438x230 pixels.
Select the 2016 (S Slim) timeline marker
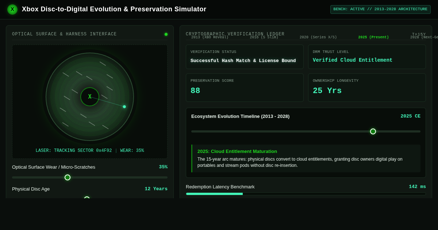[264, 37]
